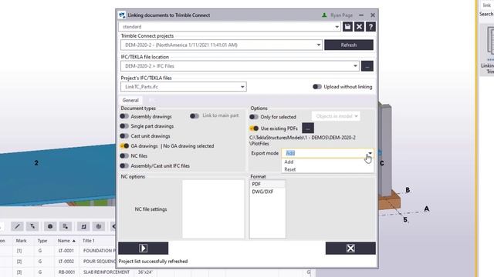The height and width of the screenshot is (277, 494).
Task: Click the globe-like icon in lower toolbar
Action: coord(99,226)
